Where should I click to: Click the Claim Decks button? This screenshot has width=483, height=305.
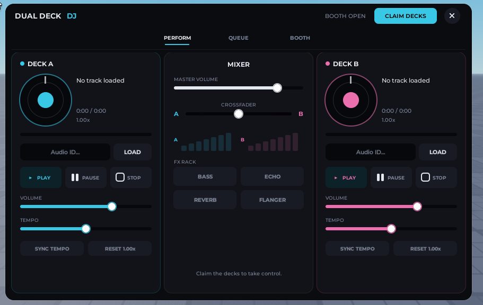pyautogui.click(x=406, y=16)
